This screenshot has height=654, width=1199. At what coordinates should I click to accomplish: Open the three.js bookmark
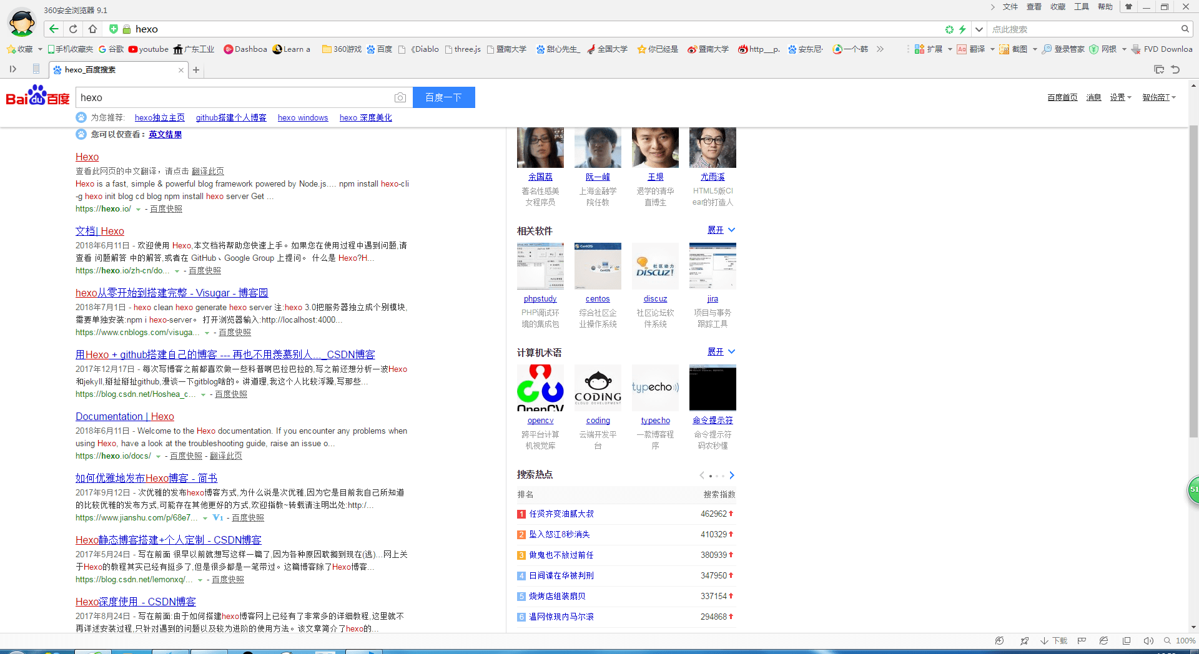(x=463, y=49)
